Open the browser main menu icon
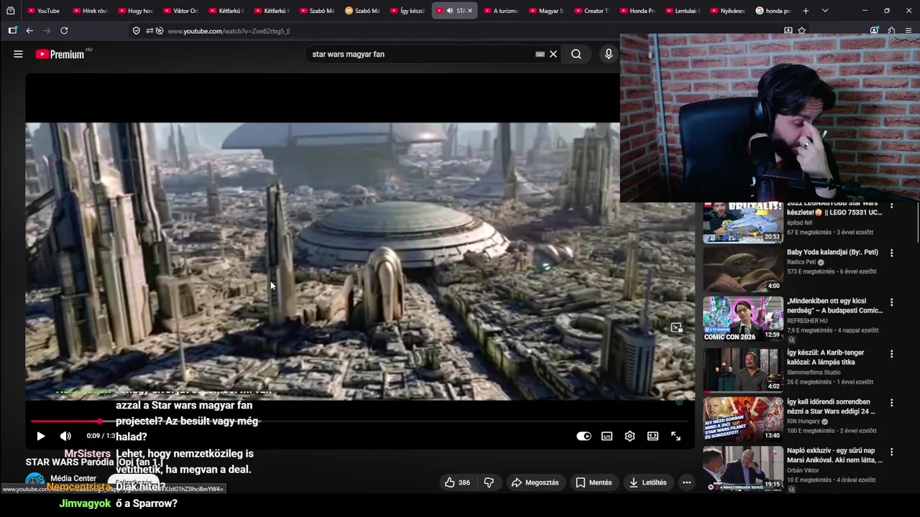The image size is (920, 517). pos(908,31)
